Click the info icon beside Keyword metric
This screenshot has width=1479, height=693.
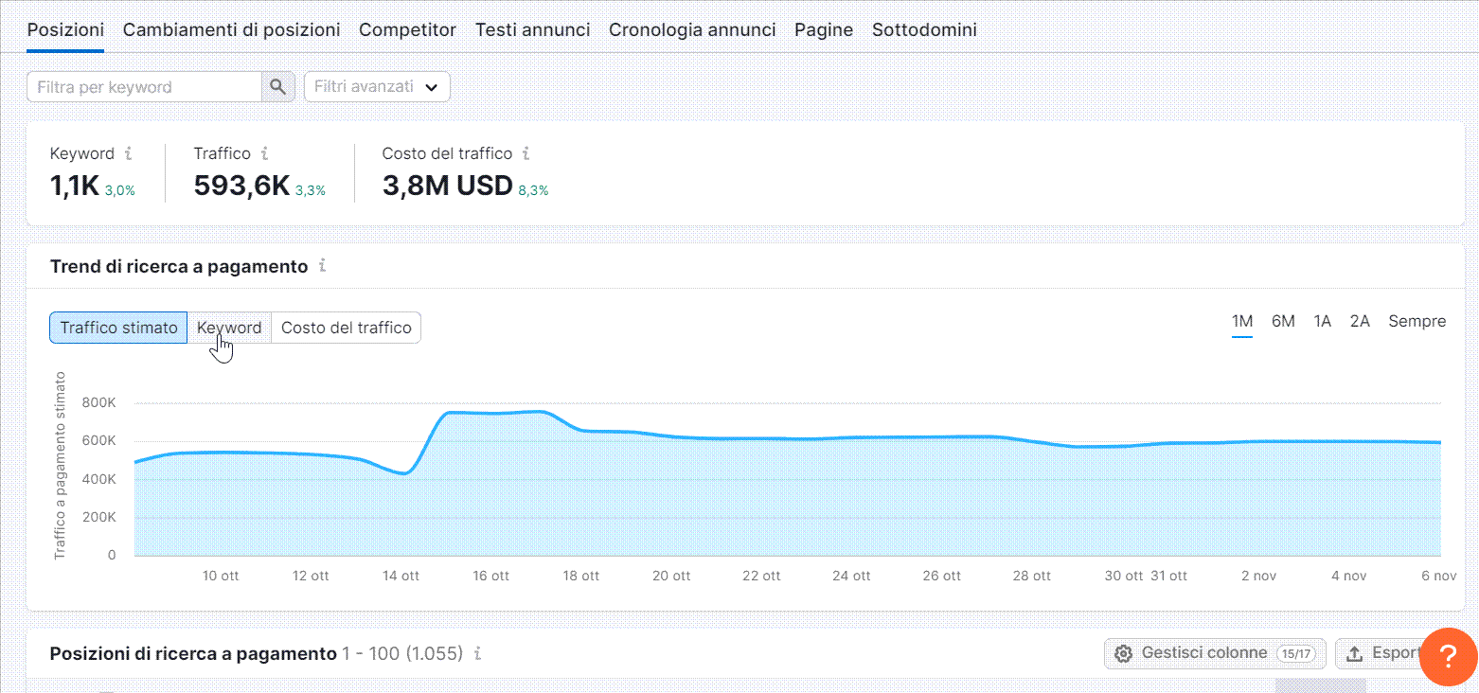(127, 153)
